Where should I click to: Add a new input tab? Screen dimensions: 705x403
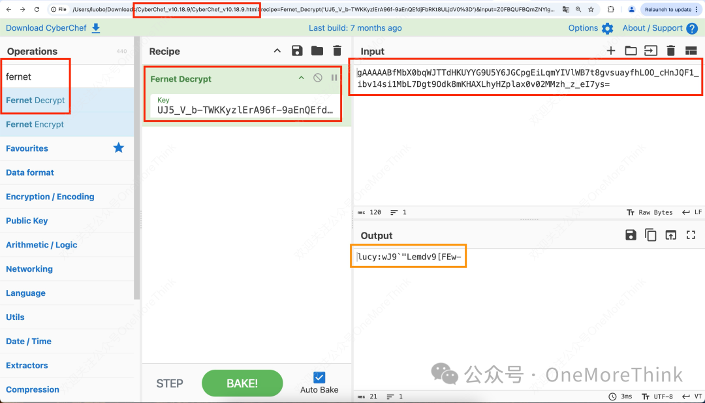(x=610, y=51)
